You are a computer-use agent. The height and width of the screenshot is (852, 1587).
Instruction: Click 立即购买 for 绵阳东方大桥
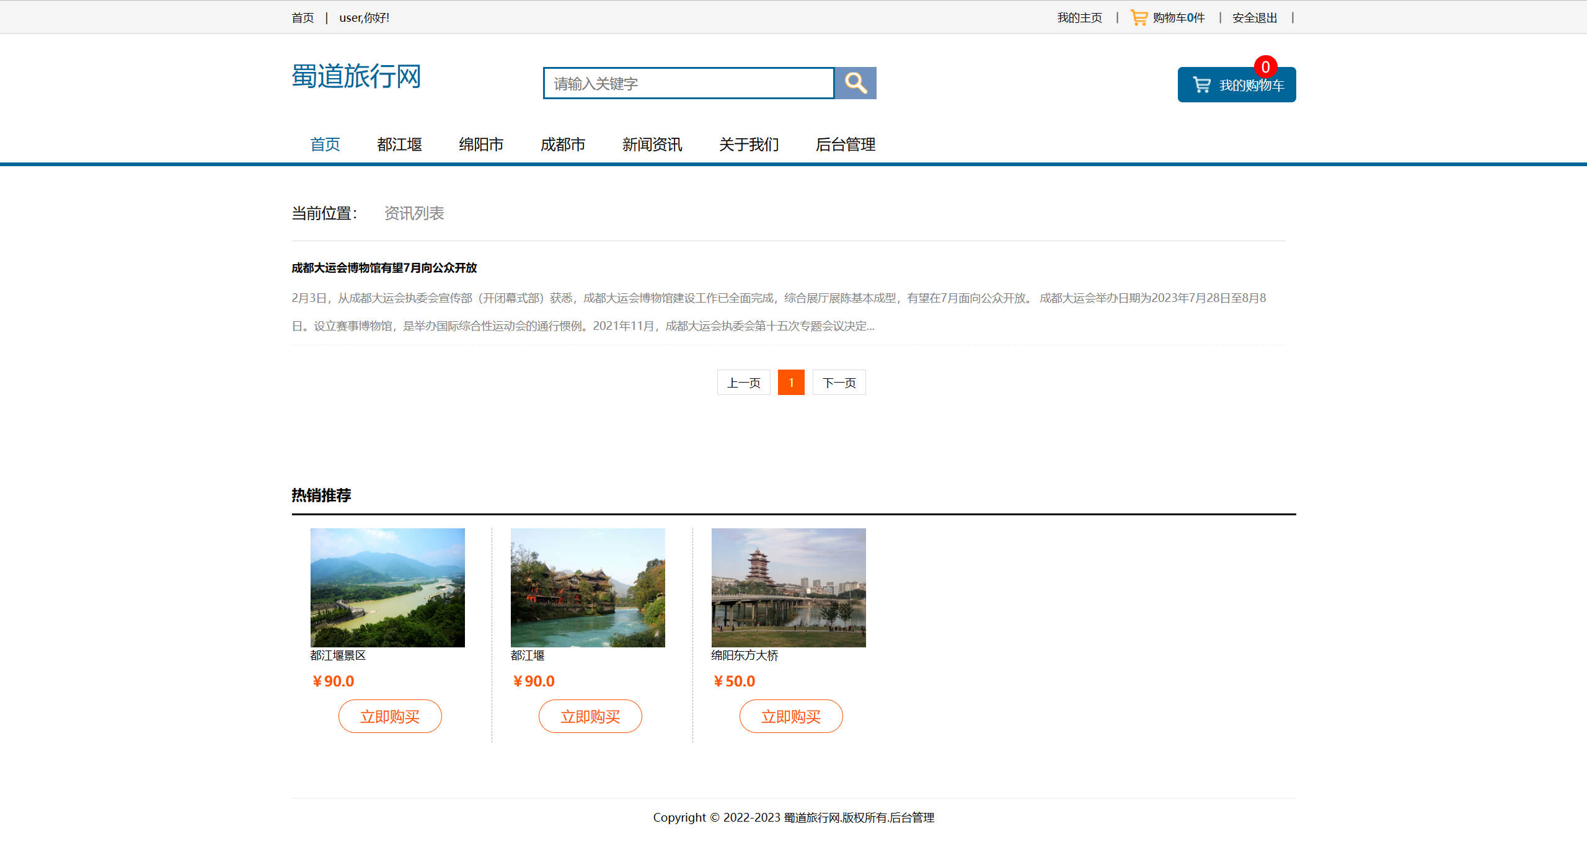tap(790, 716)
